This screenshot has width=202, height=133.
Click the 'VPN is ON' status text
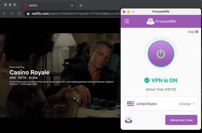[x=164, y=80]
